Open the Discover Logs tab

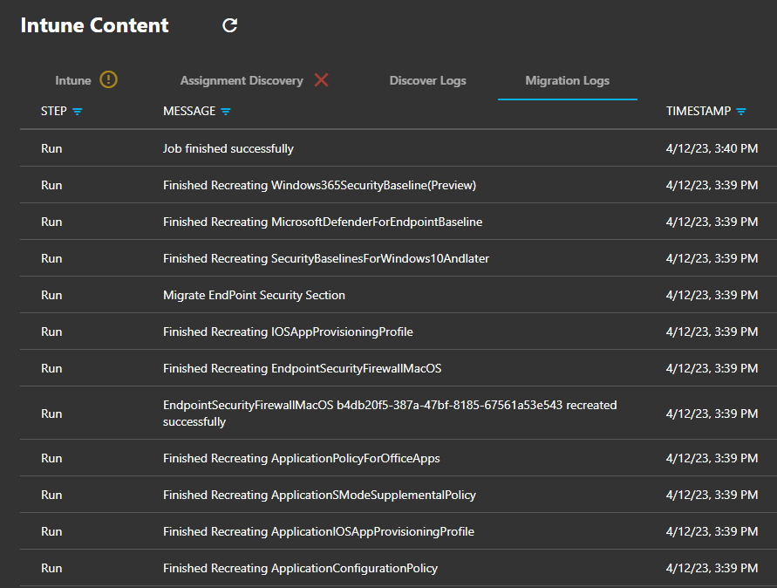[x=427, y=80]
